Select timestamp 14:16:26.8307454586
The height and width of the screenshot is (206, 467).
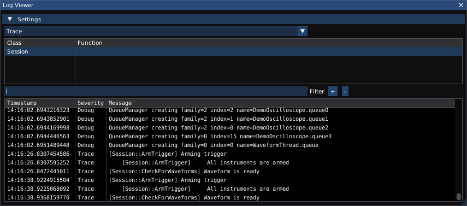click(38, 154)
